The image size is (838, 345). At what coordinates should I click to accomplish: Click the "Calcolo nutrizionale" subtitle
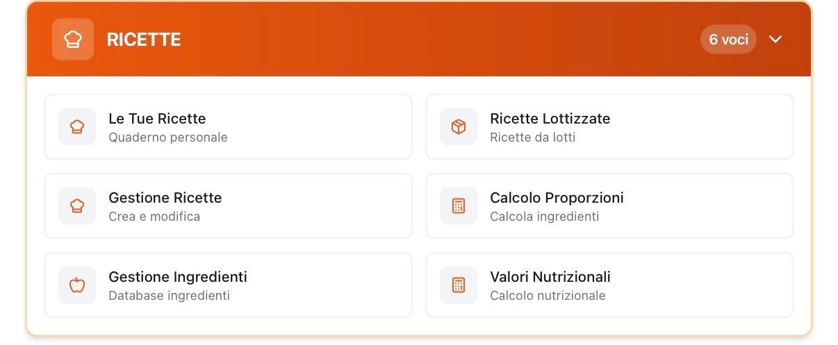click(x=548, y=296)
